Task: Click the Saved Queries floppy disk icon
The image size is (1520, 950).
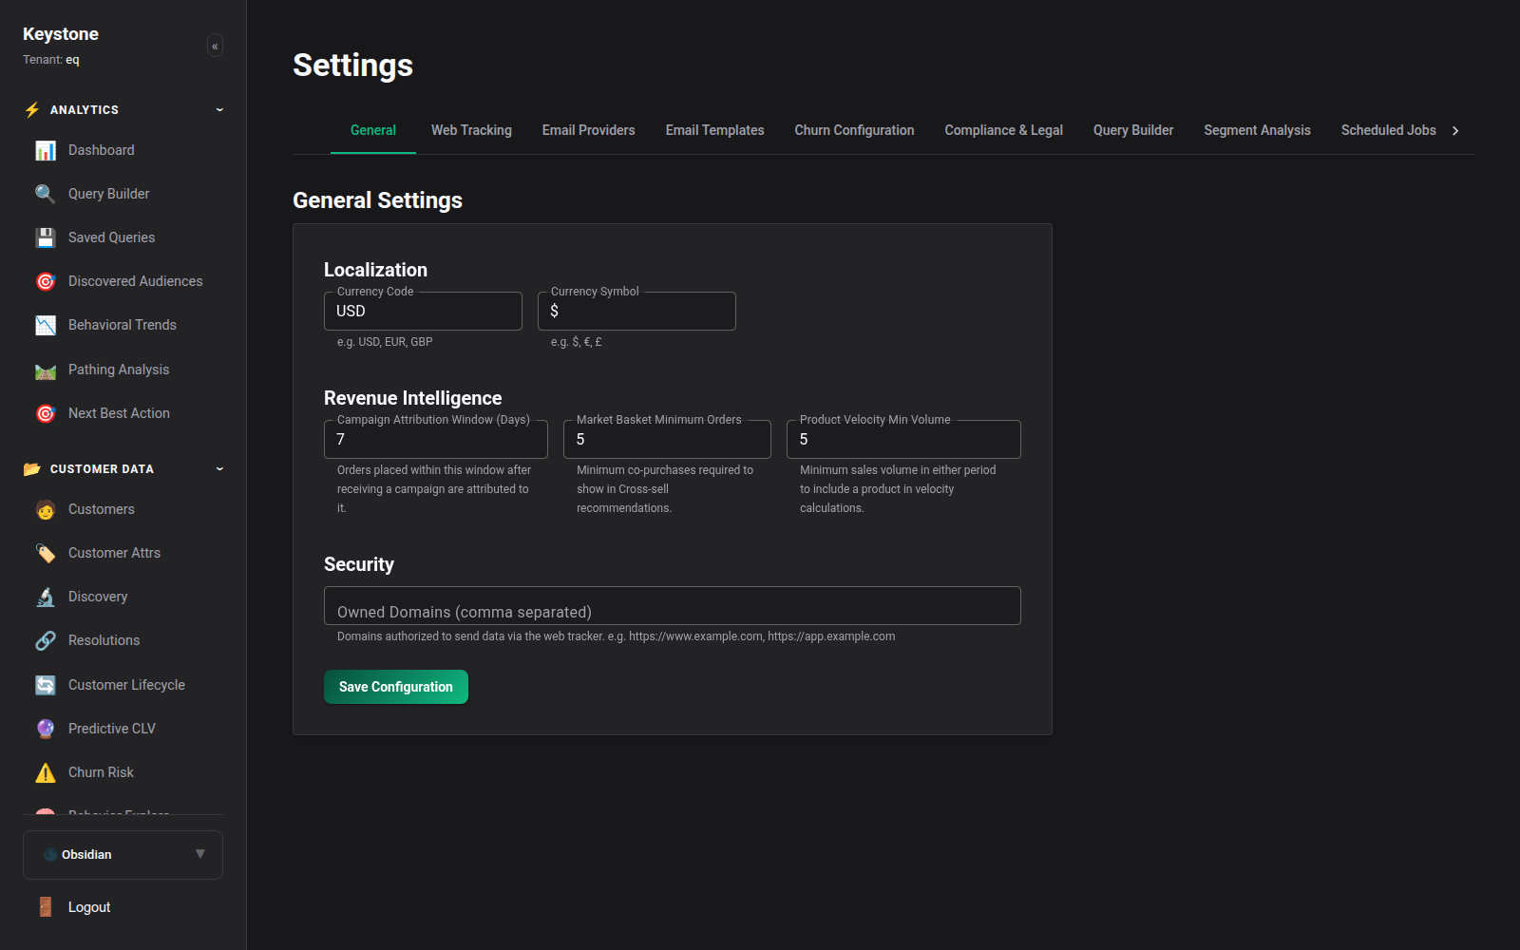Action: [x=46, y=237]
